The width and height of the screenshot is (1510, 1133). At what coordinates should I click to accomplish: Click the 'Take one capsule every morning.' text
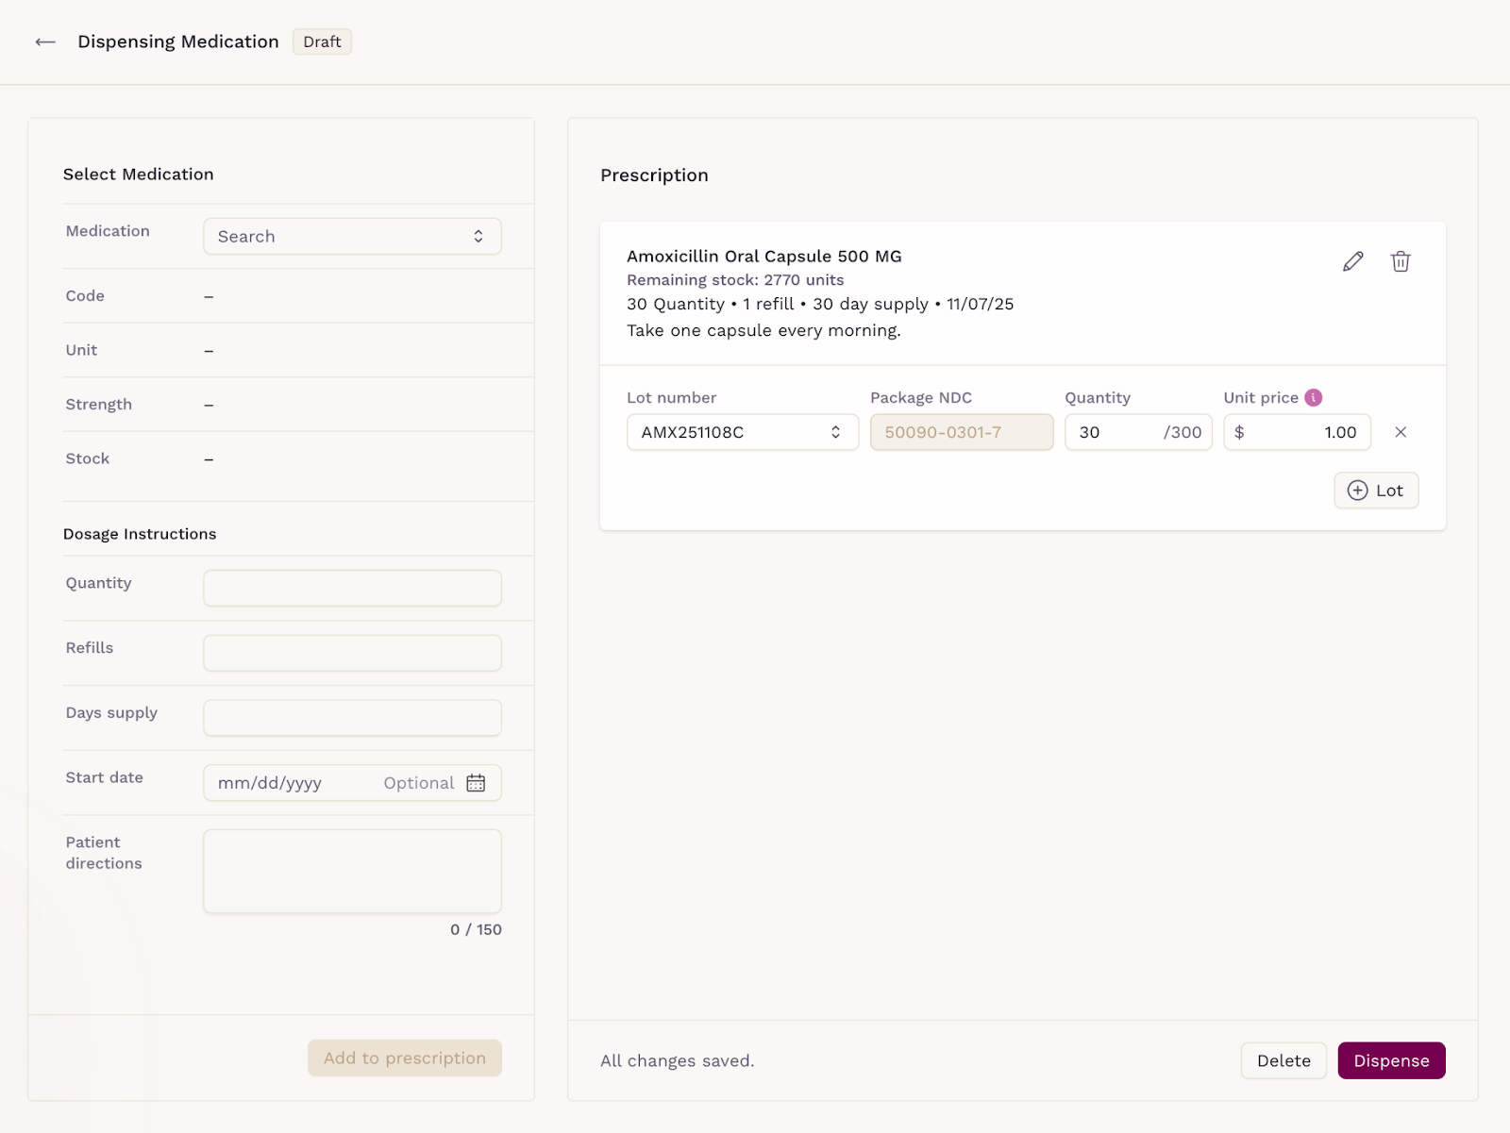tap(763, 330)
